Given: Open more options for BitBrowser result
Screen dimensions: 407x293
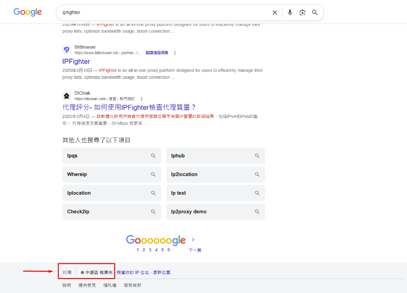Looking at the screenshot, I should (175, 53).
